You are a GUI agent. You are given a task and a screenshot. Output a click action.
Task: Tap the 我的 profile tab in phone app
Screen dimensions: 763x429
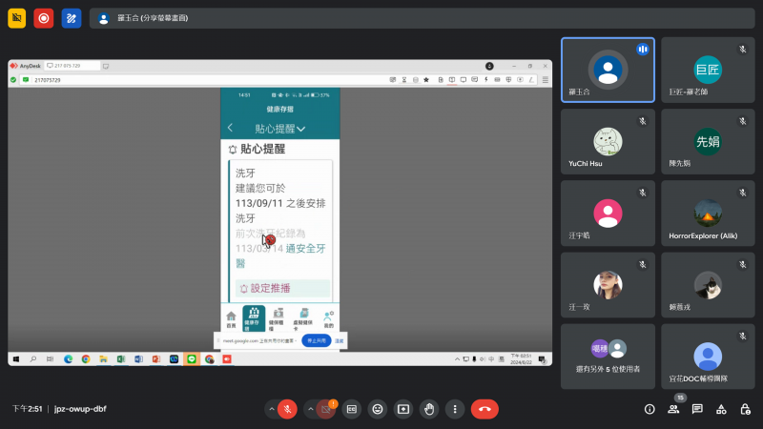[x=328, y=319]
